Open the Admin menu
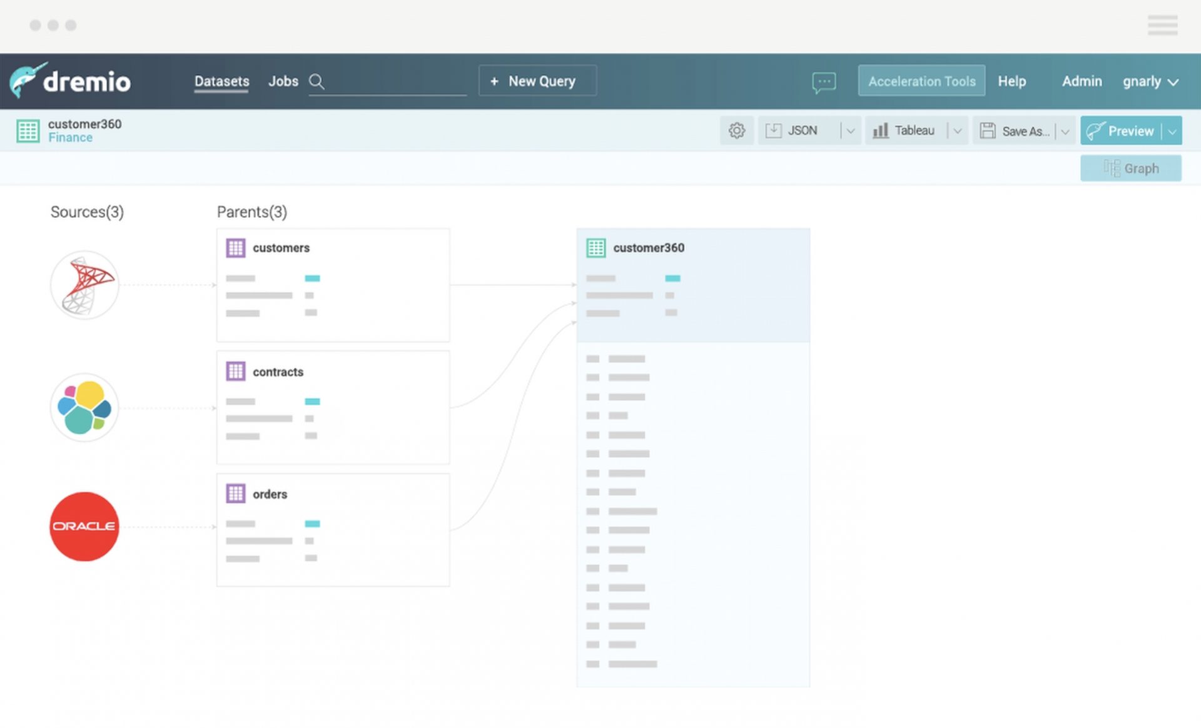1201x728 pixels. click(x=1082, y=81)
